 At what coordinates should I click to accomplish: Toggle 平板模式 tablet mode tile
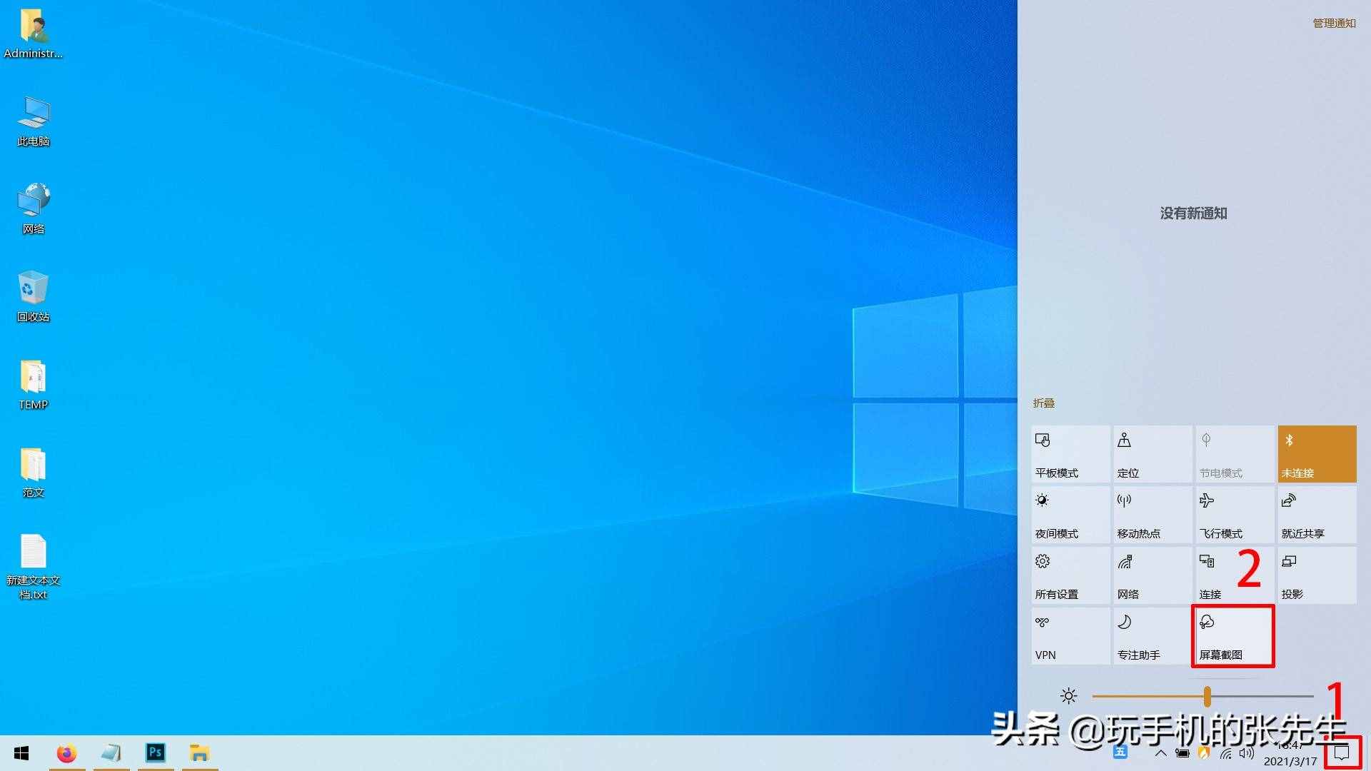1070,454
